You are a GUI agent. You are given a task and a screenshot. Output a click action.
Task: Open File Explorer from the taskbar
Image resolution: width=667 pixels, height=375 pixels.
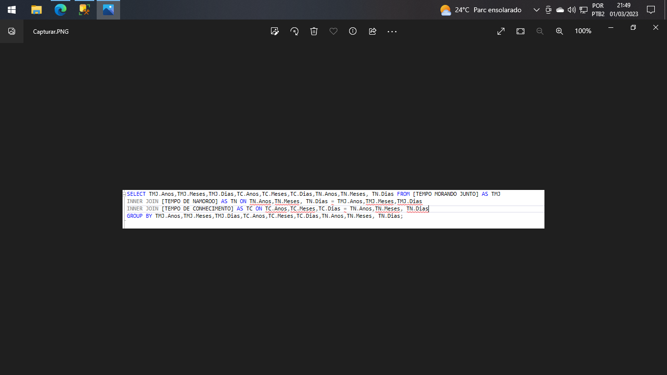point(36,10)
